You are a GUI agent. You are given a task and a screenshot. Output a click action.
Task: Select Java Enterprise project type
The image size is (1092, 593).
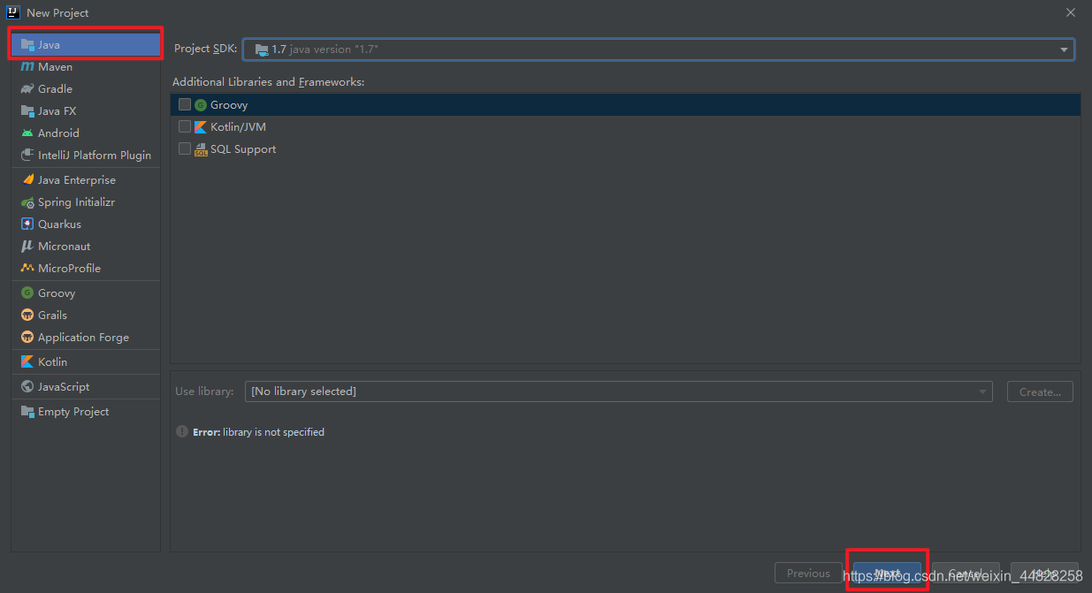coord(86,180)
